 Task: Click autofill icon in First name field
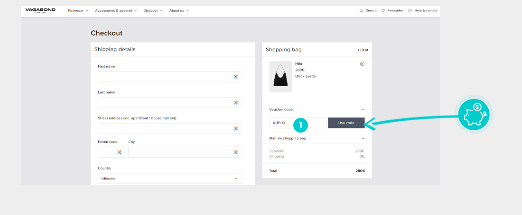click(x=235, y=77)
